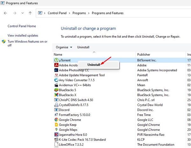191x148 pixels.
Task: Expand chevron before Control Panel breadcrumb
Action: [x=45, y=13]
